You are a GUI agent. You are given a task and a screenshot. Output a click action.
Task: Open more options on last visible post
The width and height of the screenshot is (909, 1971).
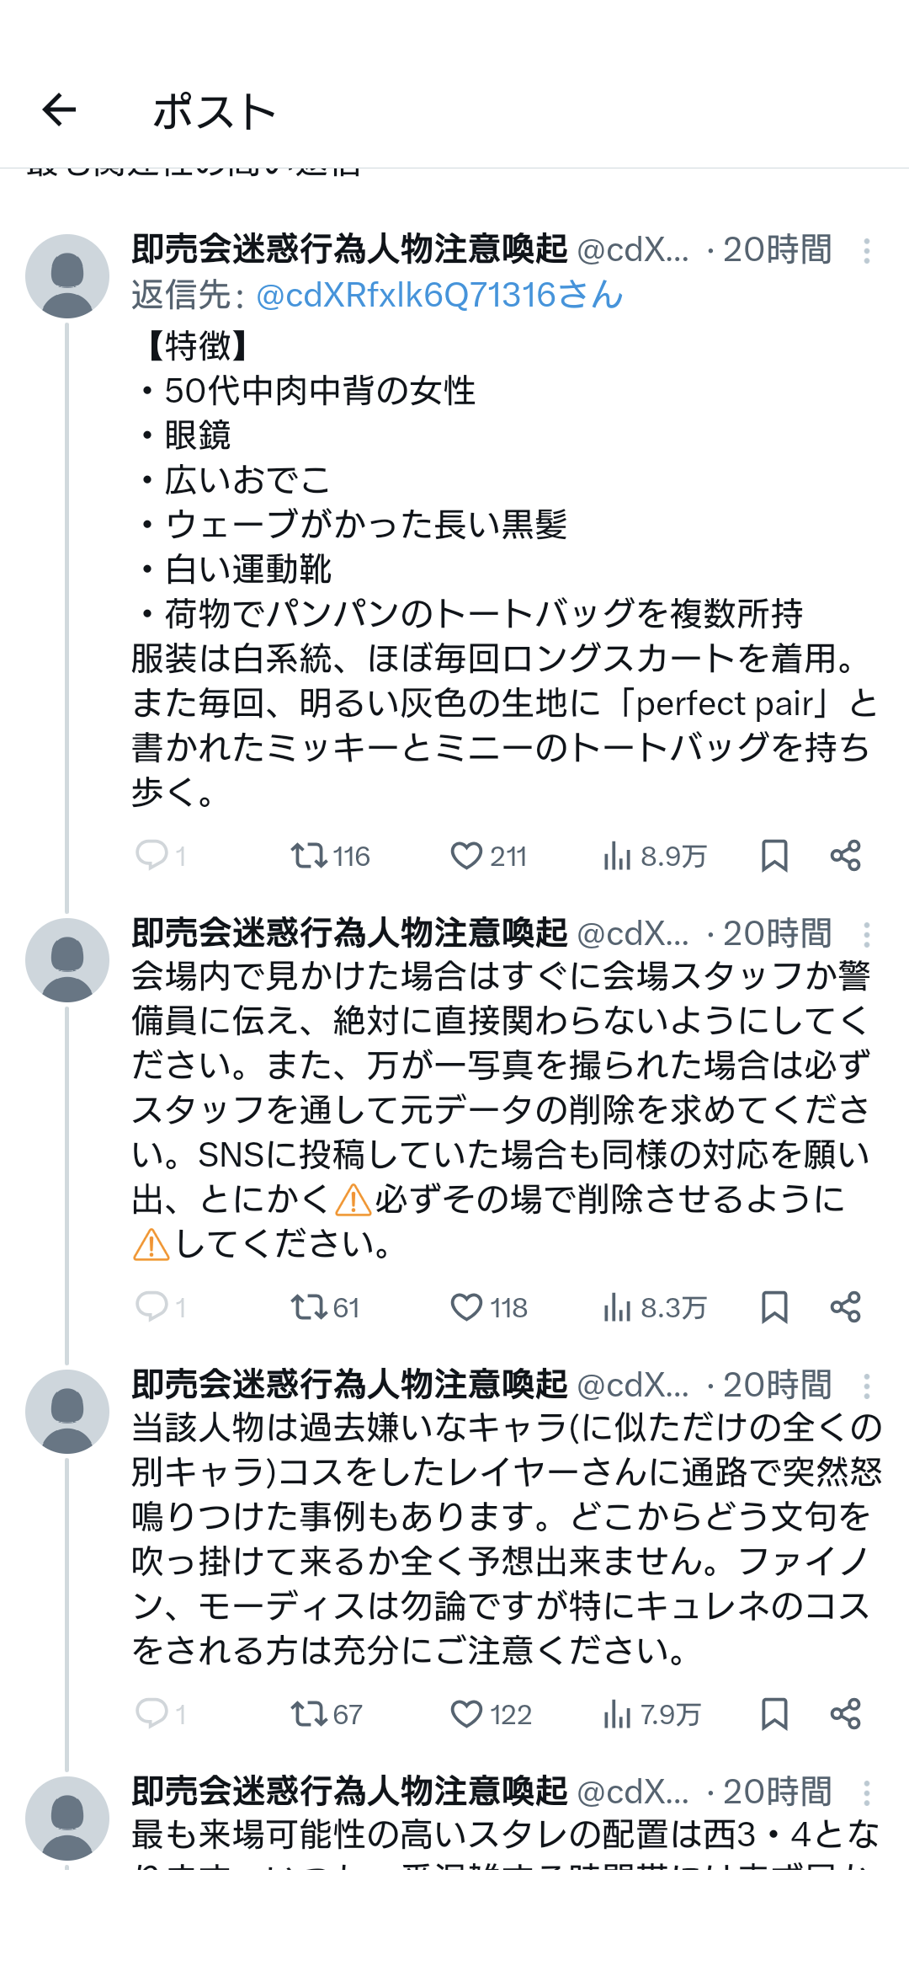(866, 1793)
